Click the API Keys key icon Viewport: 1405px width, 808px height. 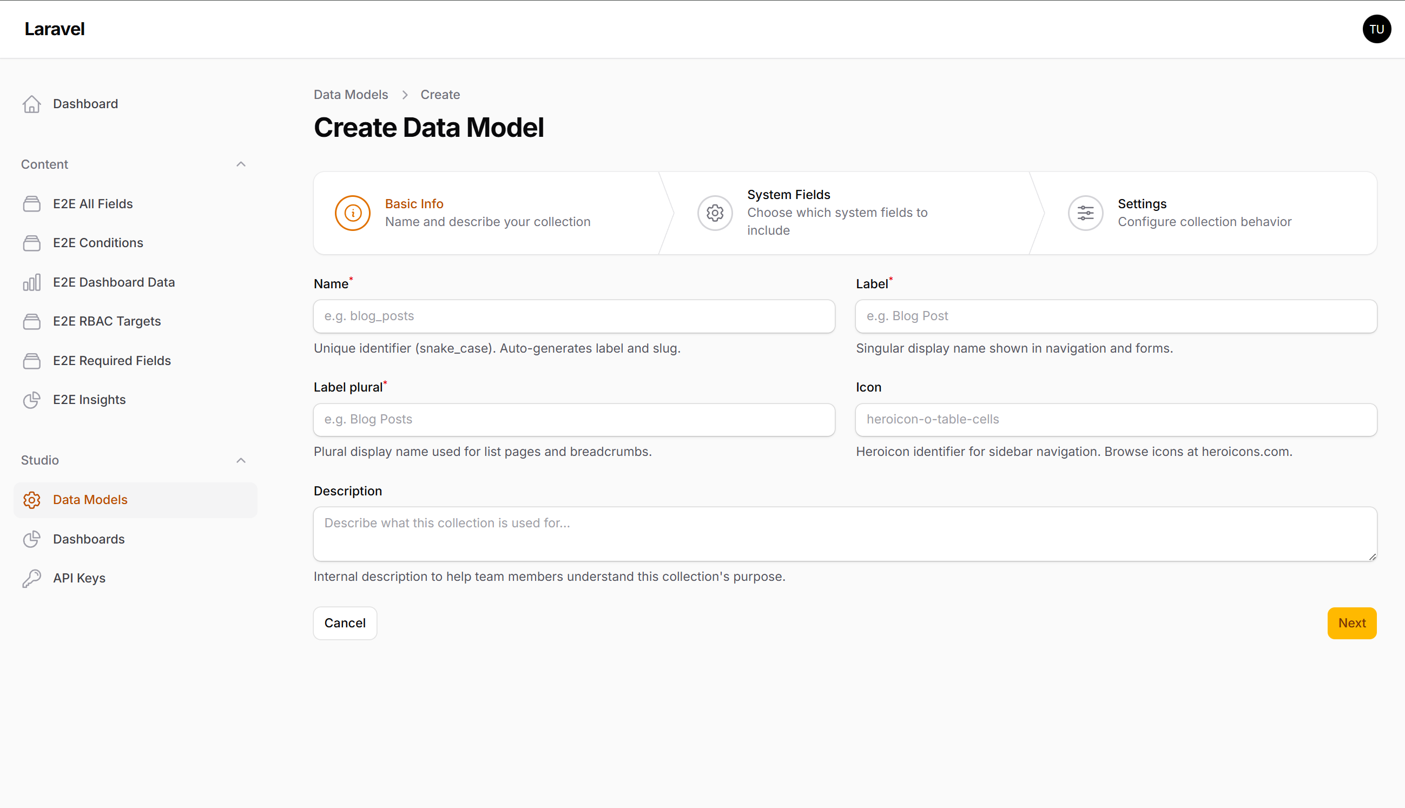[31, 578]
